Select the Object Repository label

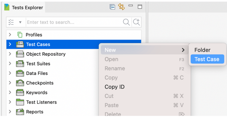[x=46, y=54]
